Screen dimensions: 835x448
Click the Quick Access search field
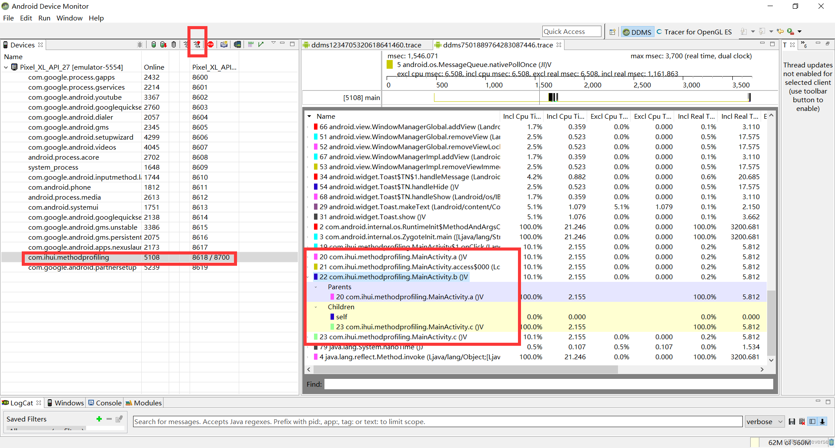[572, 31]
